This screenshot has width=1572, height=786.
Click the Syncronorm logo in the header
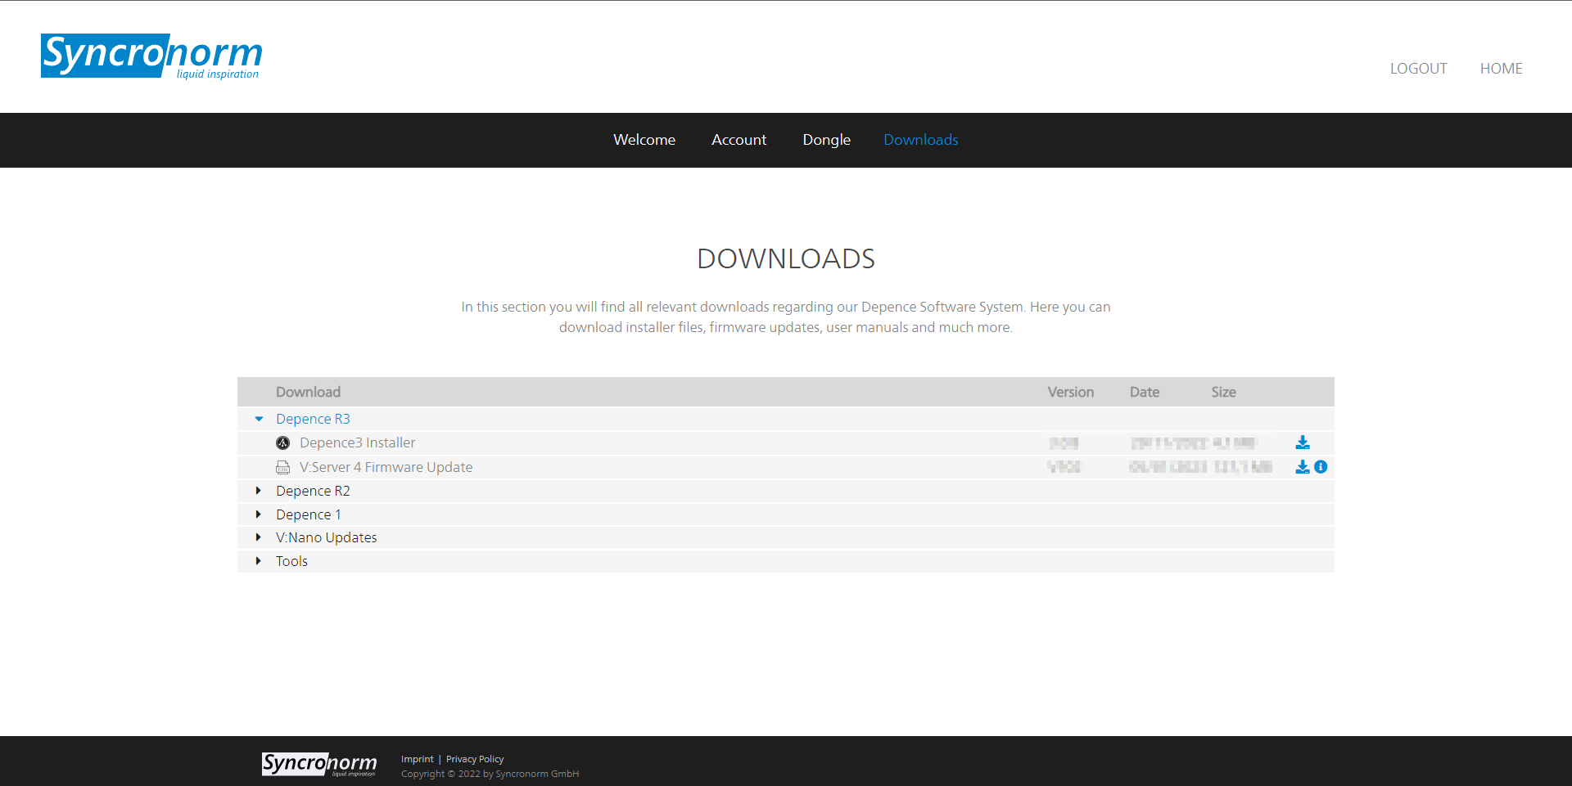point(151,56)
